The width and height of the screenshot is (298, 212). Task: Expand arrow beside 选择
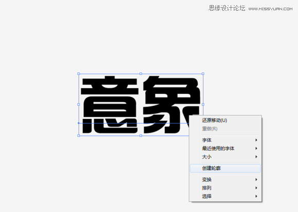(x=256, y=196)
